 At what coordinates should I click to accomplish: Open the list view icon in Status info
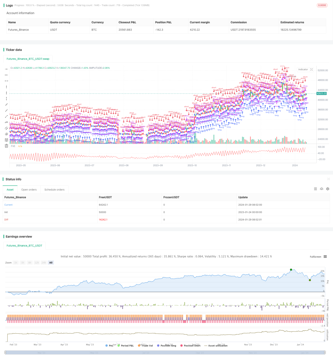tap(315, 189)
